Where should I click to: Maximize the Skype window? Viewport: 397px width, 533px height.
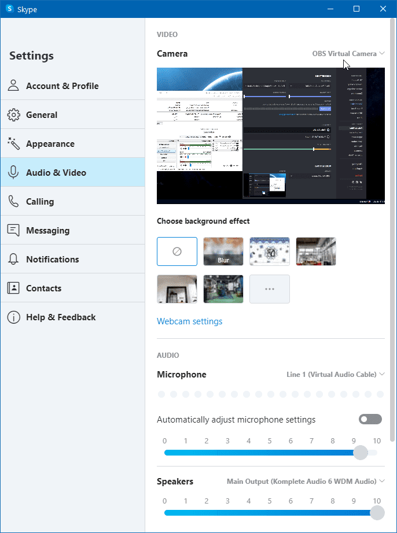point(356,9)
